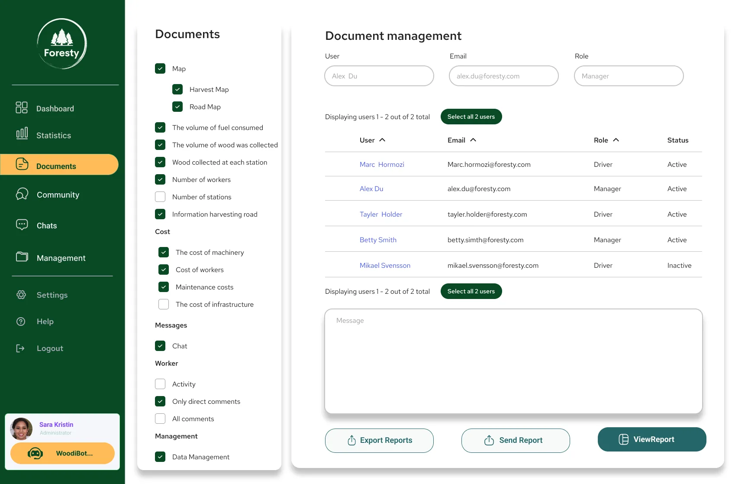This screenshot has width=748, height=484.
Task: Click the Help question mark icon
Action: click(x=21, y=322)
